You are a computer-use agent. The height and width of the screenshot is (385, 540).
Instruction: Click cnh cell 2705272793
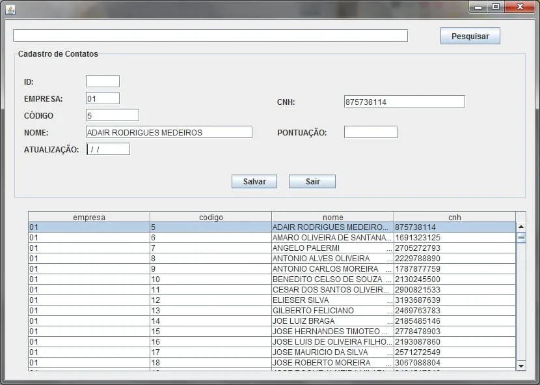(455, 248)
